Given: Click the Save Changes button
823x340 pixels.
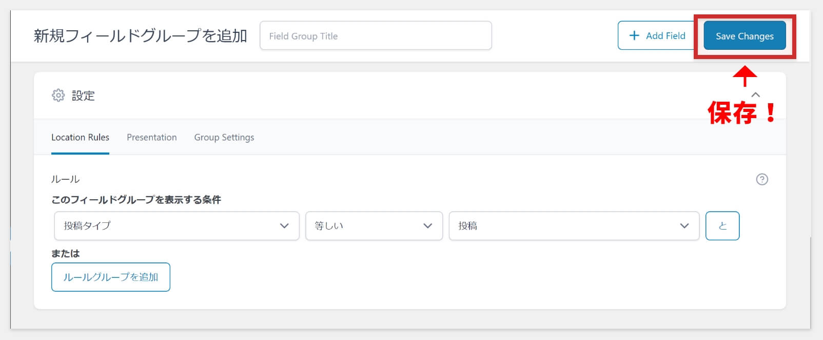Looking at the screenshot, I should [x=744, y=35].
